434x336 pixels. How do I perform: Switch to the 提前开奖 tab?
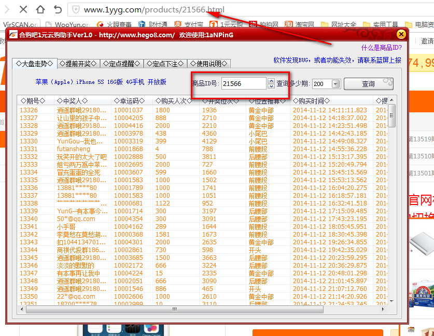pos(78,64)
